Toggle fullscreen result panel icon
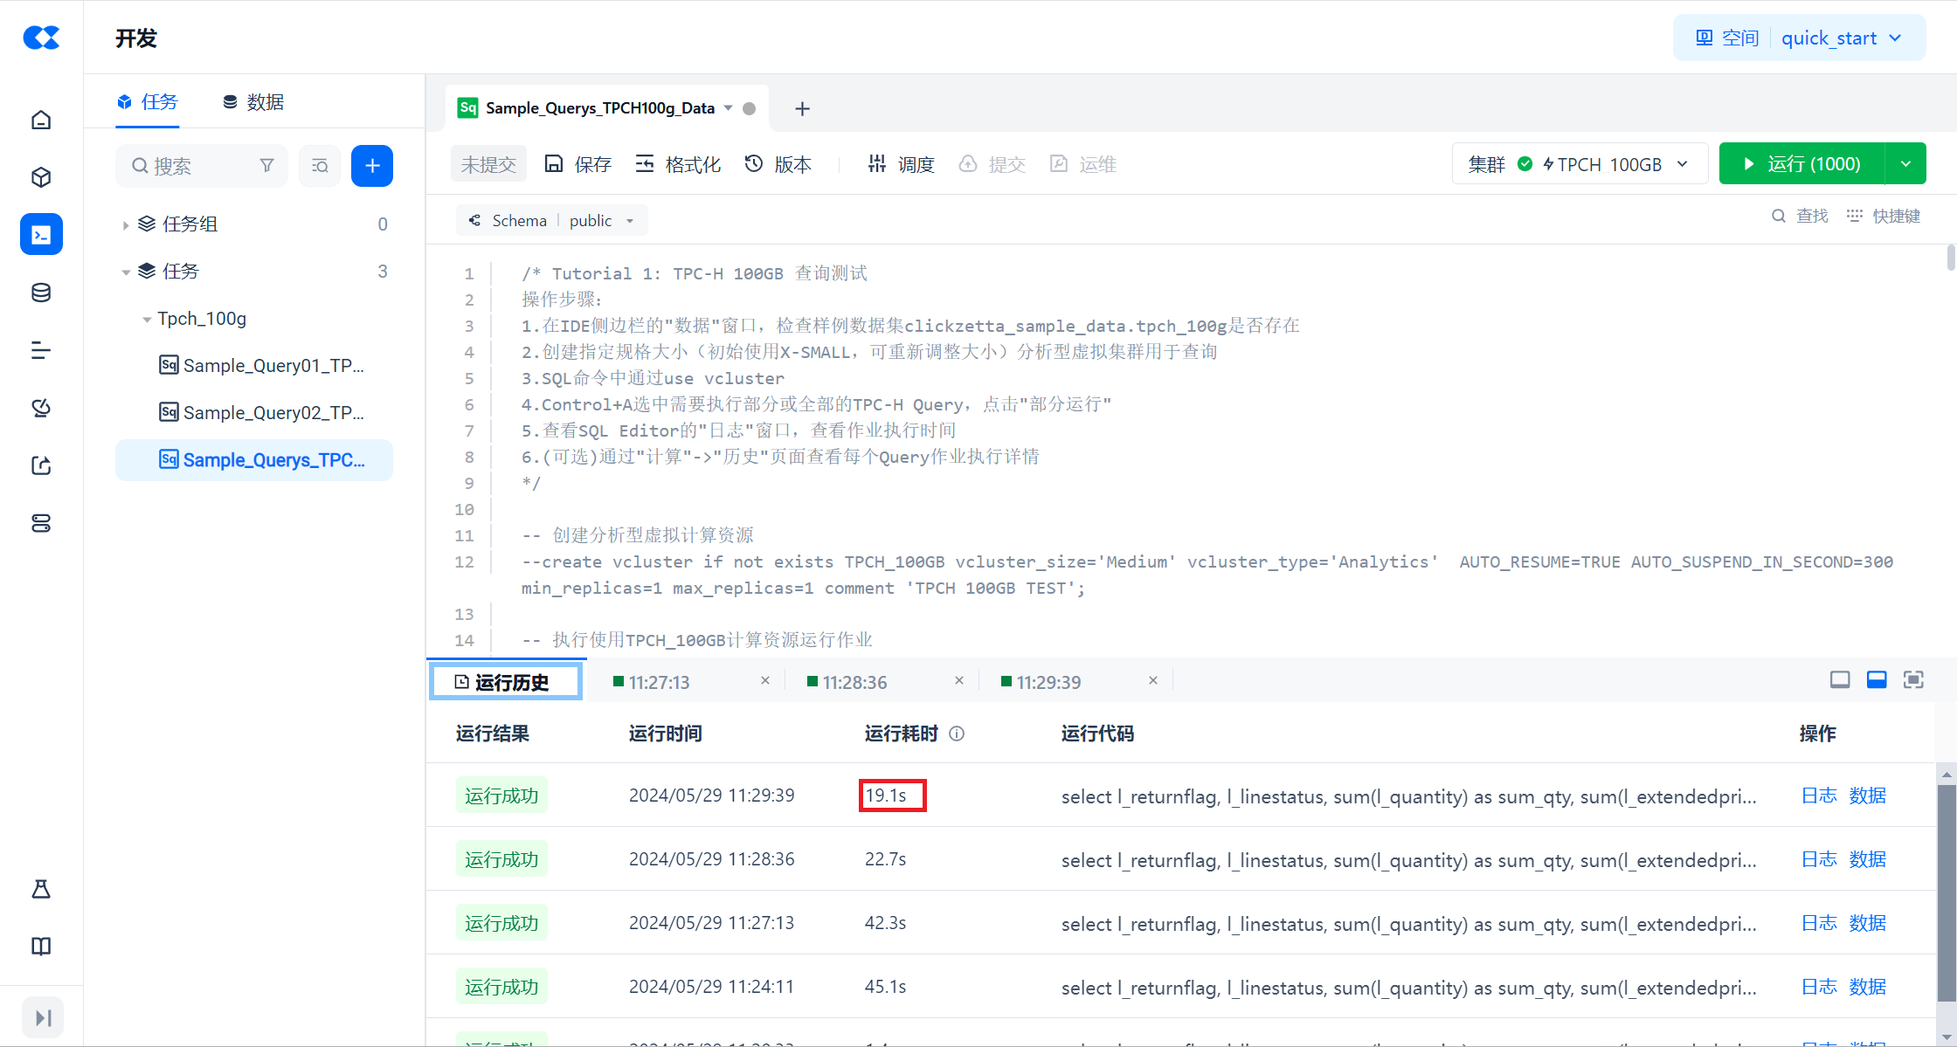This screenshot has height=1047, width=1957. [x=1913, y=680]
